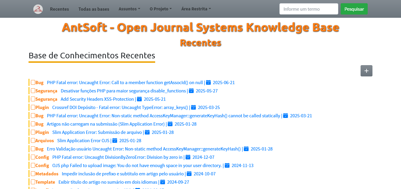Click the 'Plugin' label of the Crossref DOI row
Screen dimensions: 401x189
point(42,107)
